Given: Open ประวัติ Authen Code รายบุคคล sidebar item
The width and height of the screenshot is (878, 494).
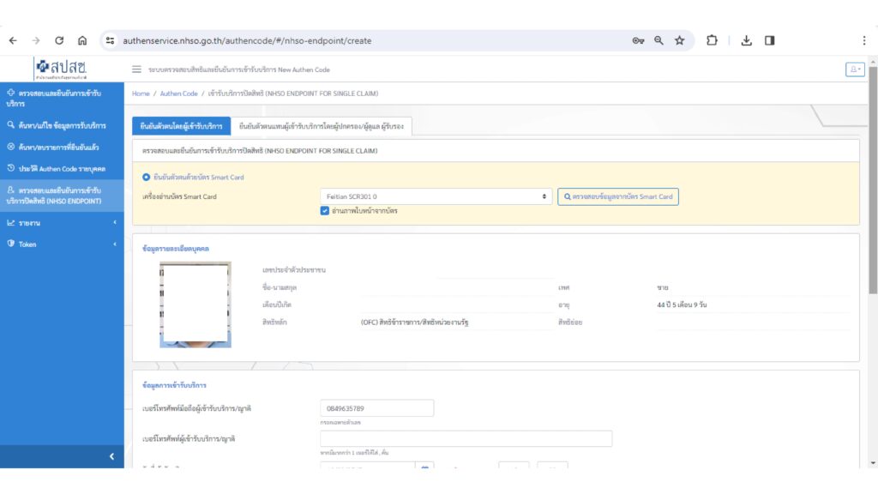Looking at the screenshot, I should click(62, 168).
